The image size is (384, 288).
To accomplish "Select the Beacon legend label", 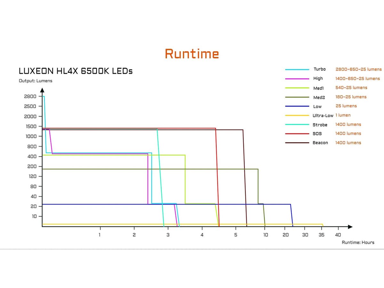I will coord(320,143).
